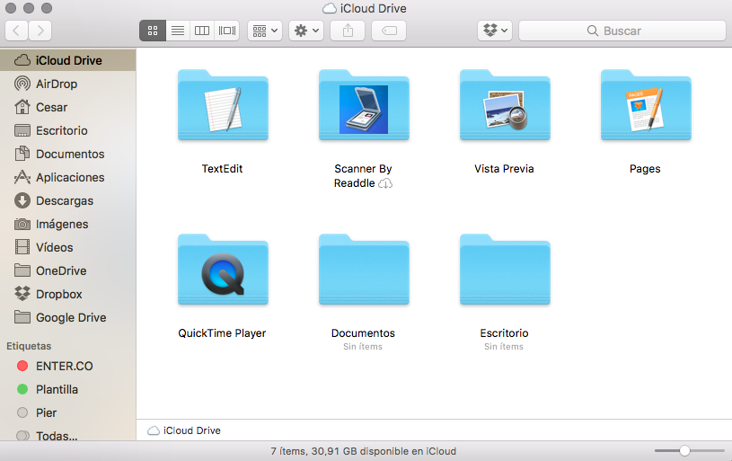Select the TextEdit folder

[223, 105]
